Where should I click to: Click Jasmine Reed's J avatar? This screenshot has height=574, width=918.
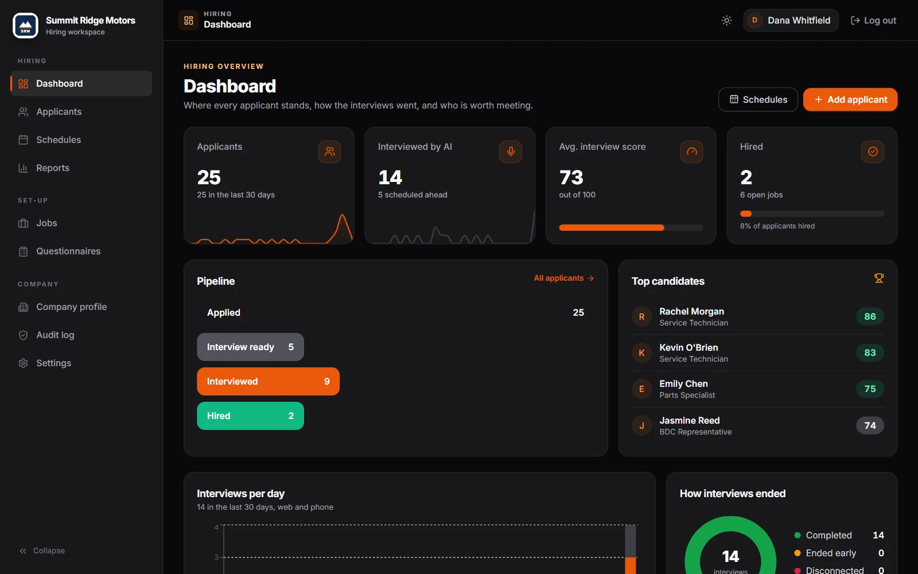(641, 426)
